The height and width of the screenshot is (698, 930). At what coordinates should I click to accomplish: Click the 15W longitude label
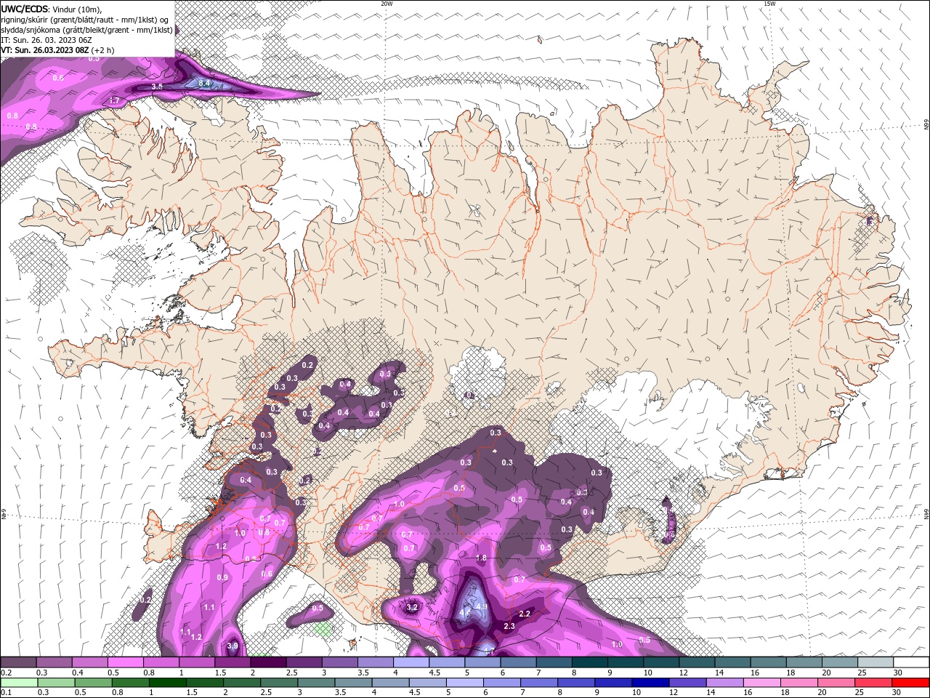[x=769, y=4]
